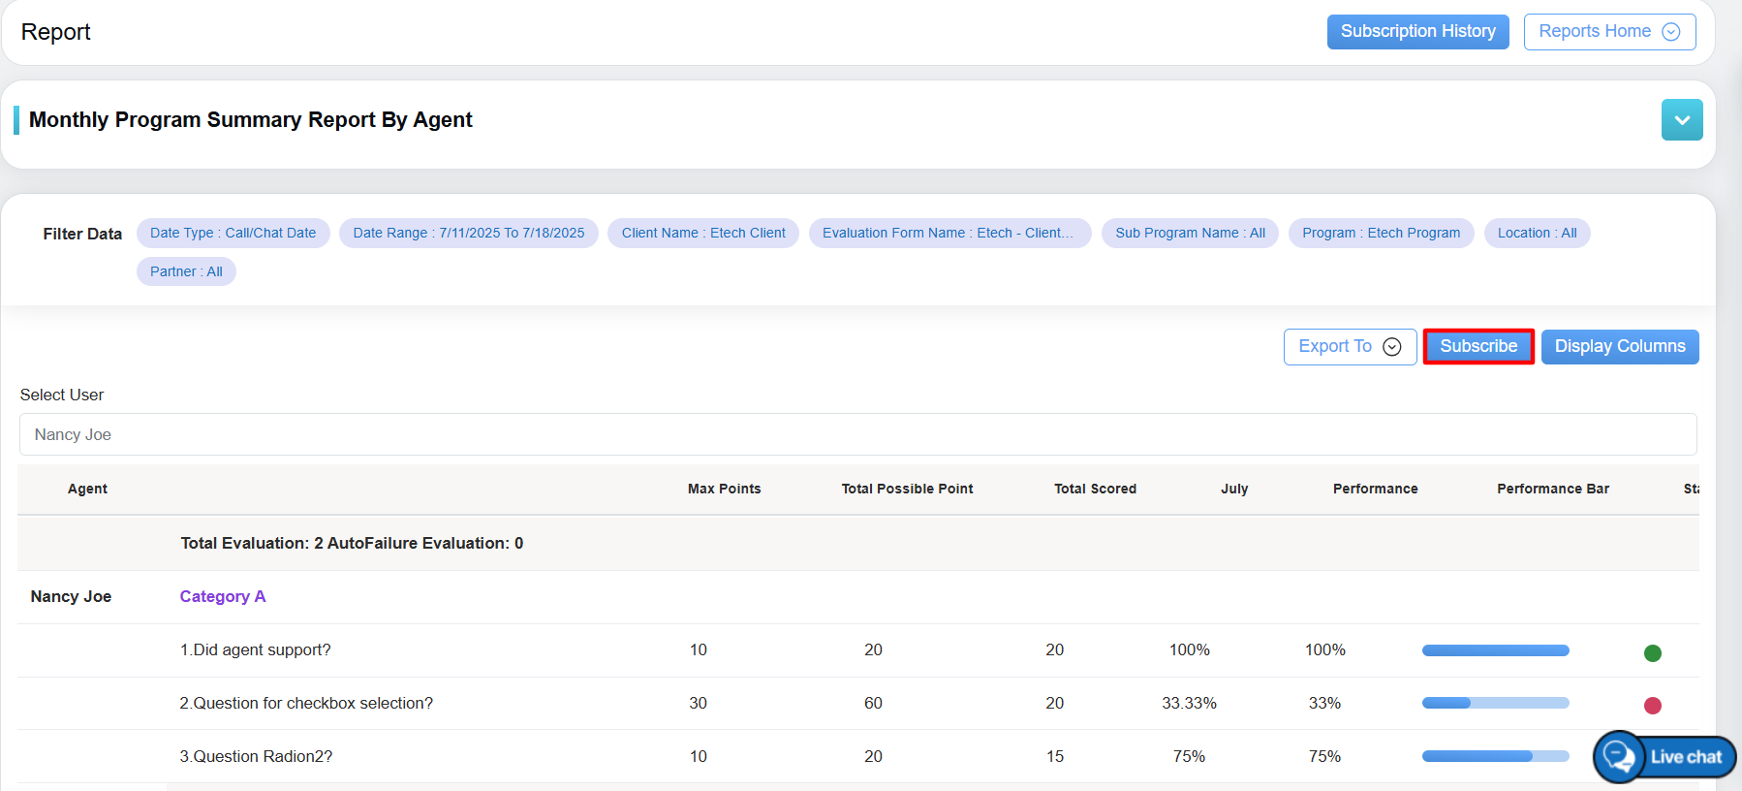The width and height of the screenshot is (1742, 791).
Task: Open the Export To dropdown
Action: click(x=1350, y=347)
